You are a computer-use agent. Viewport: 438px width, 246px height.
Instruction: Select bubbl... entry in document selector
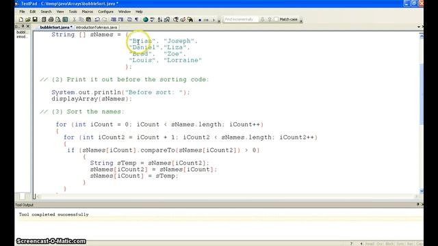21,32
